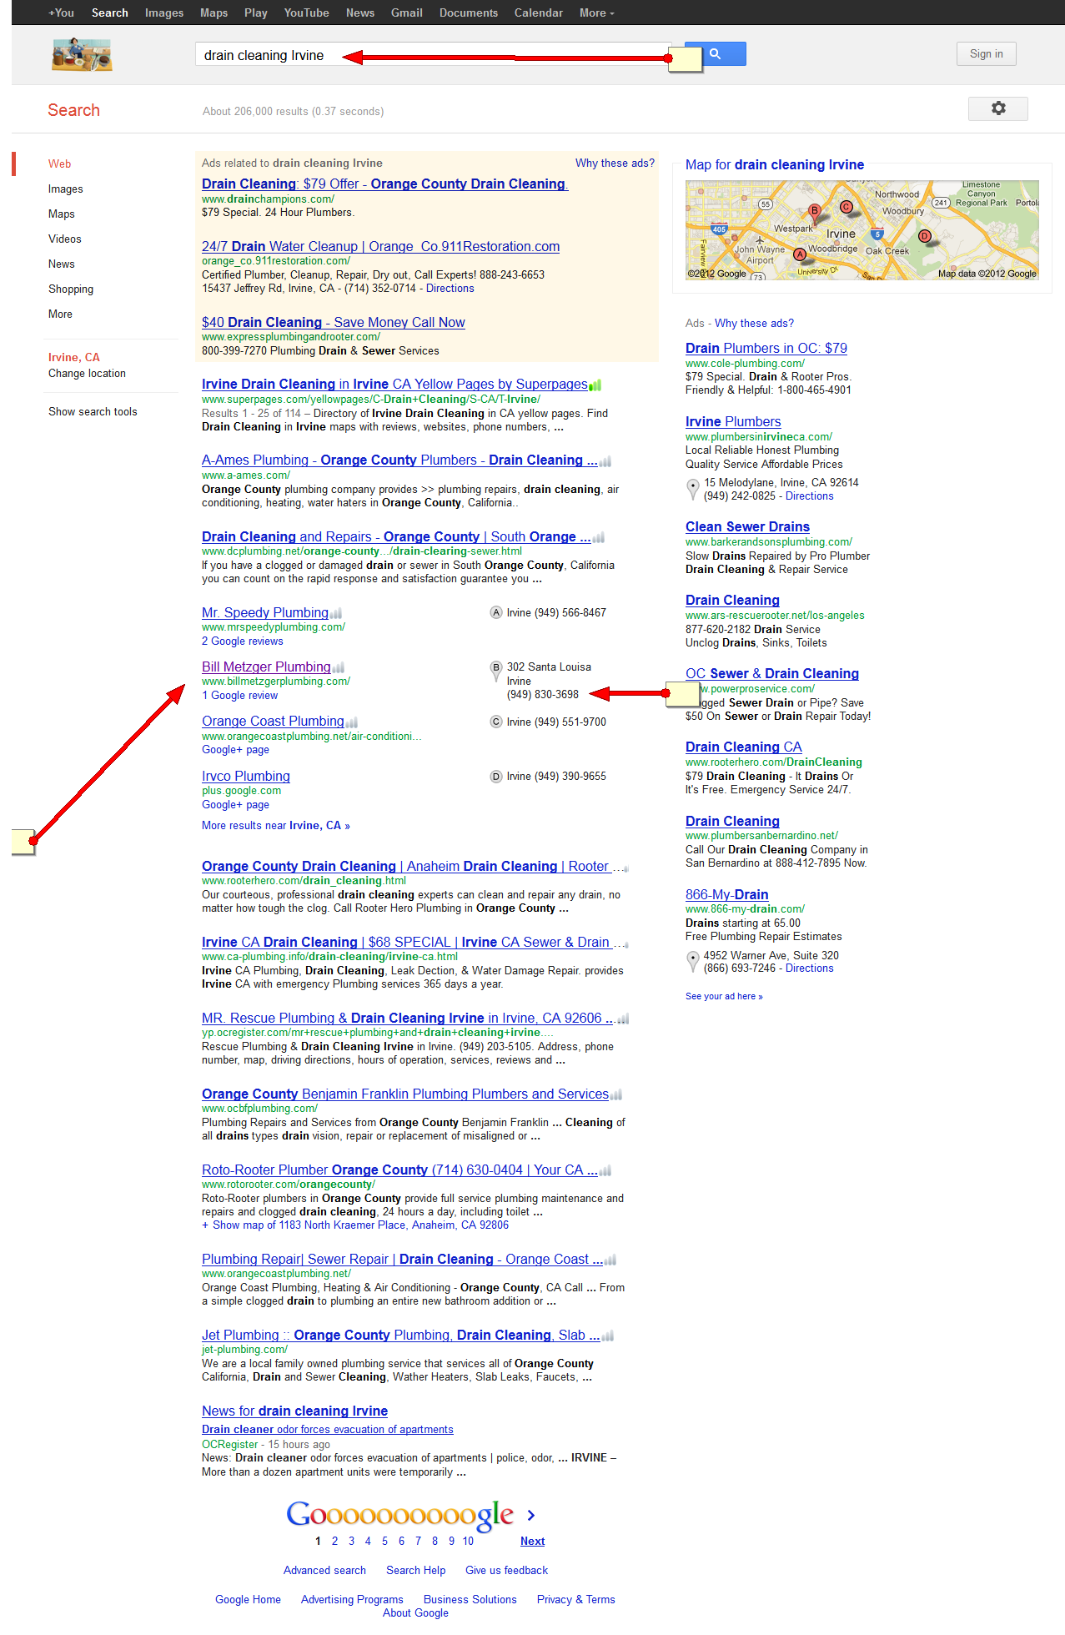The image size is (1065, 1635).
Task: Open Images in the top navigation bar
Action: coord(164,13)
